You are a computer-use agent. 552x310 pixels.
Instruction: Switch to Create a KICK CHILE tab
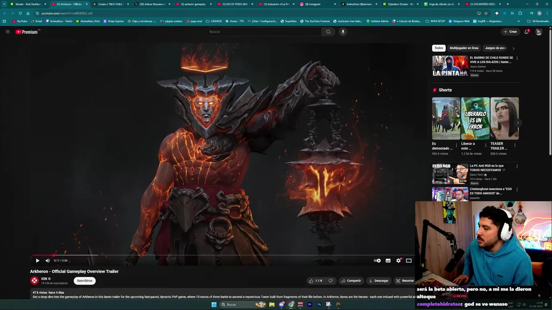110,4
